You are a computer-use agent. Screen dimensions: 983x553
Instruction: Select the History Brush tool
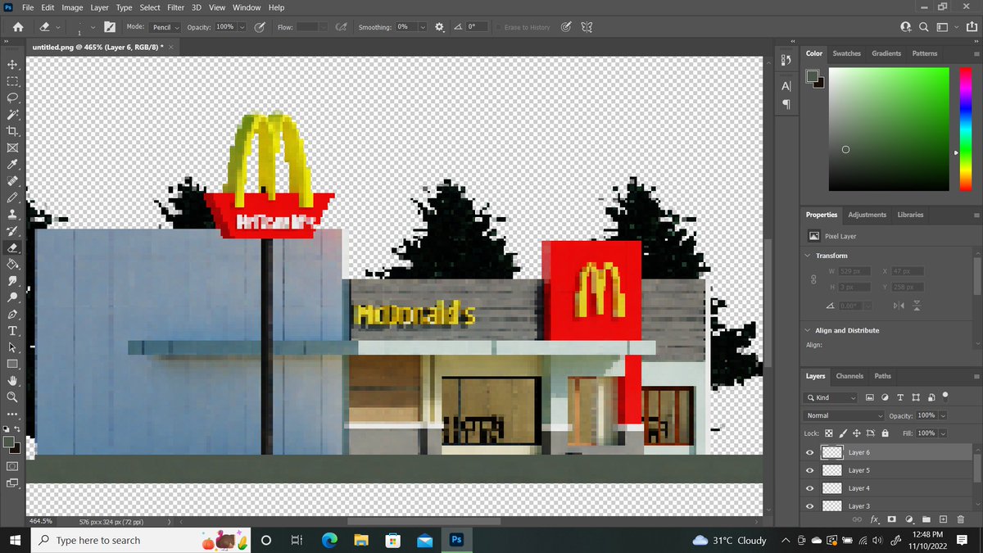(12, 231)
